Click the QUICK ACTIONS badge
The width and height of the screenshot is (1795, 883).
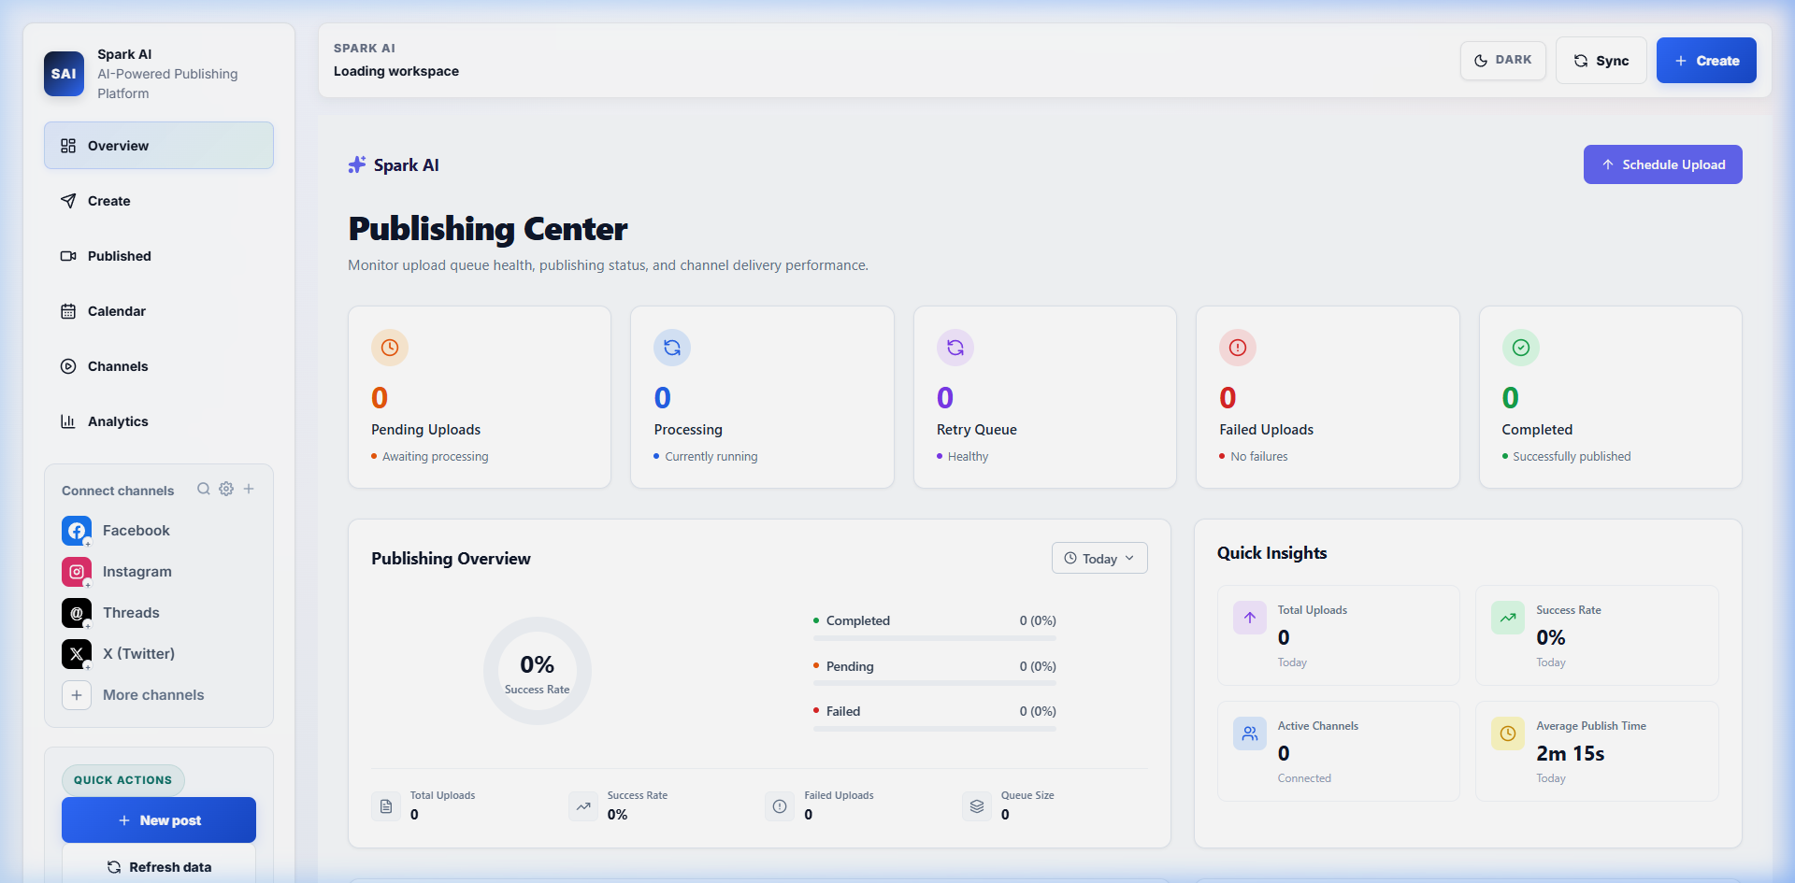pyautogui.click(x=123, y=780)
